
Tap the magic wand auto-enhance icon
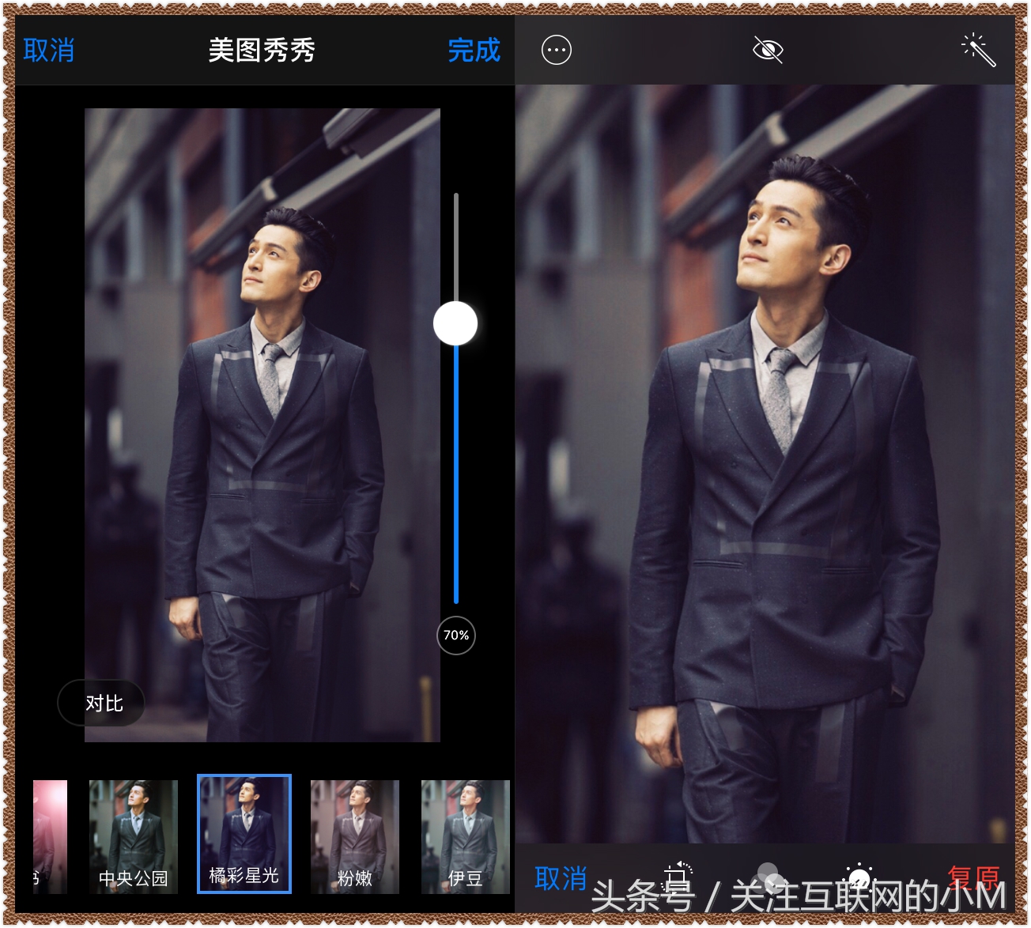pos(978,50)
